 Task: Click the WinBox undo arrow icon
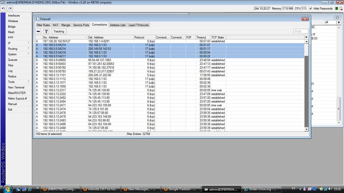click(x=3, y=8)
